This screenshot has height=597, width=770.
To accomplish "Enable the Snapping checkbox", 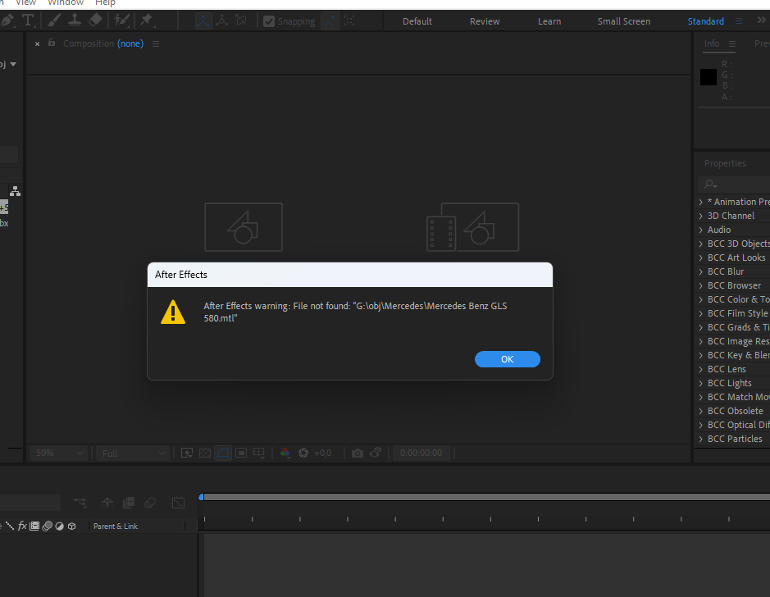I will tap(270, 21).
